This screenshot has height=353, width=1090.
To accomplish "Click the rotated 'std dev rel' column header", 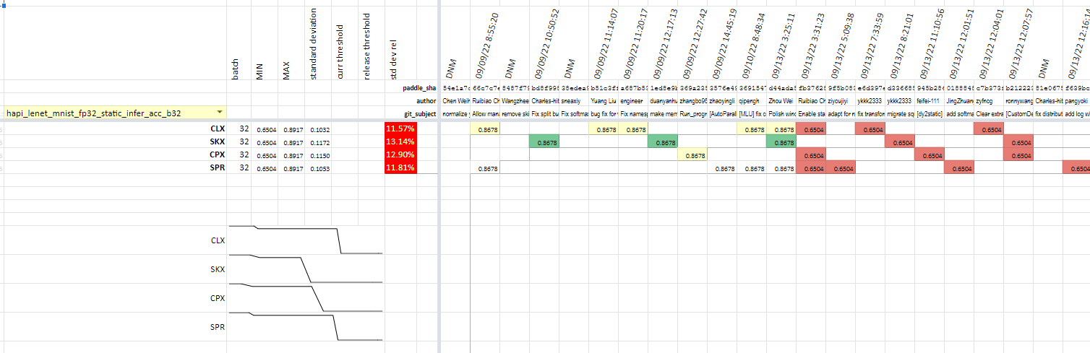I will (395, 58).
